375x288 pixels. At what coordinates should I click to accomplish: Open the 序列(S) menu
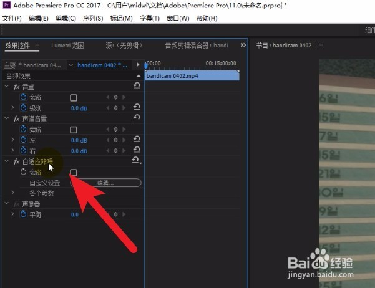[x=93, y=19]
